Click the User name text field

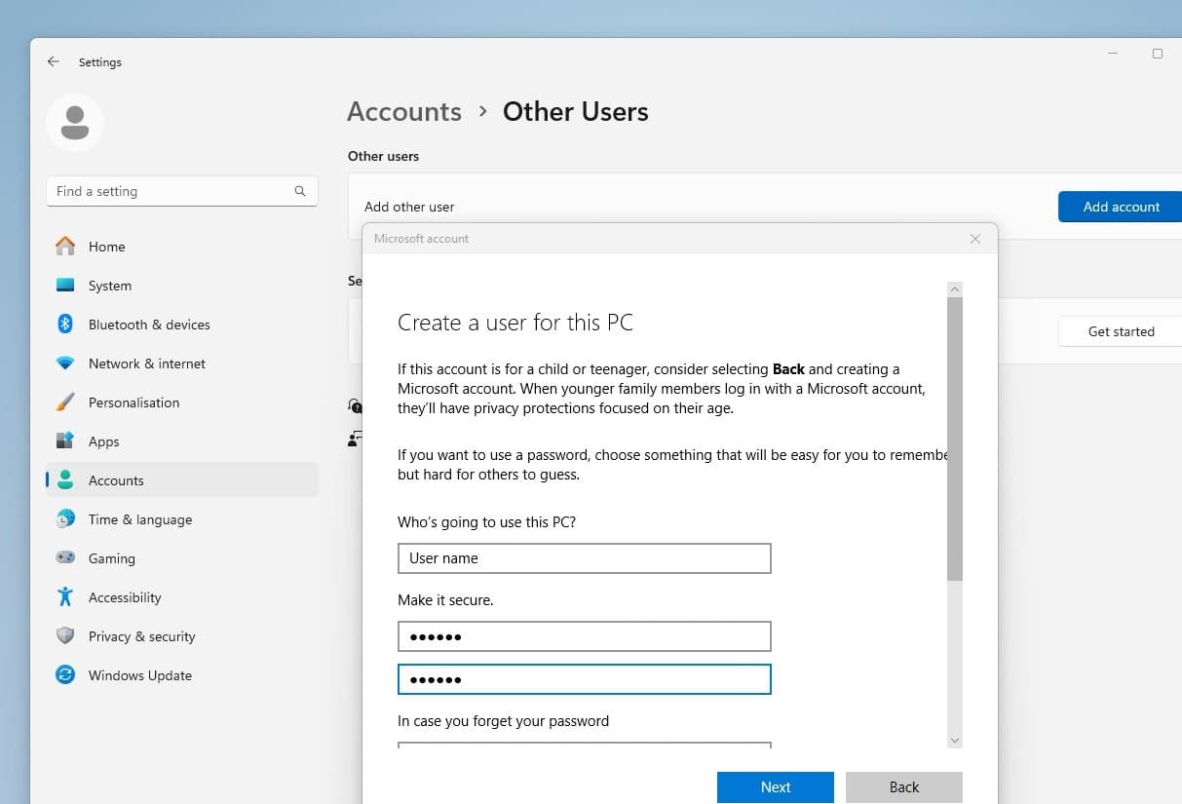pos(584,558)
